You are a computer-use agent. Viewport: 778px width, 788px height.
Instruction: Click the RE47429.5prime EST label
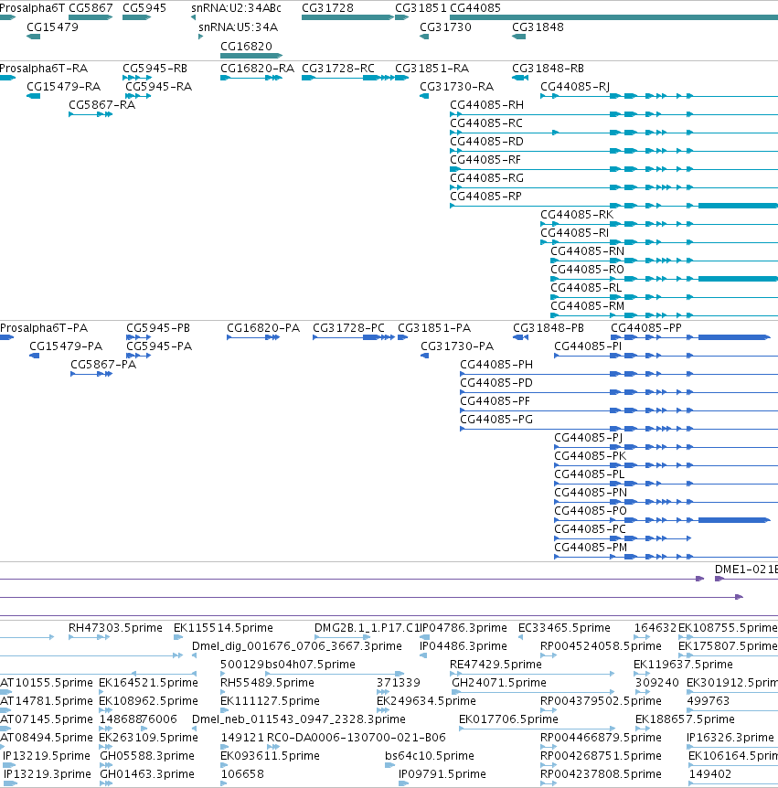tap(496, 665)
